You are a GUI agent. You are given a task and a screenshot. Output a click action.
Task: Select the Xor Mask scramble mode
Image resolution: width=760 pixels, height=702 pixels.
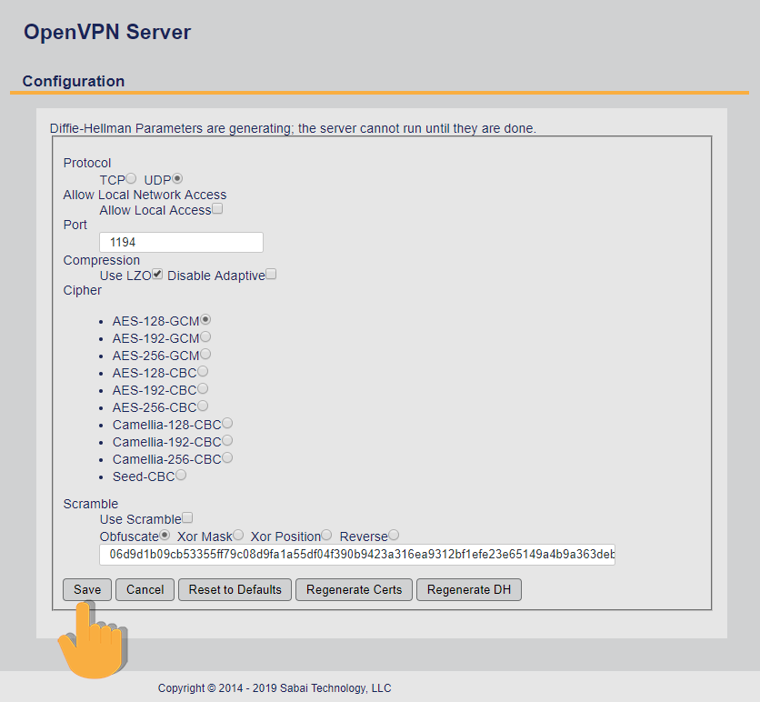238,536
